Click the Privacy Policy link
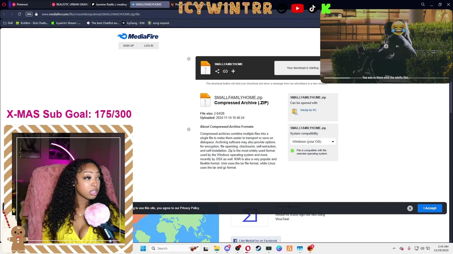This screenshot has width=453, height=254. 190,208
